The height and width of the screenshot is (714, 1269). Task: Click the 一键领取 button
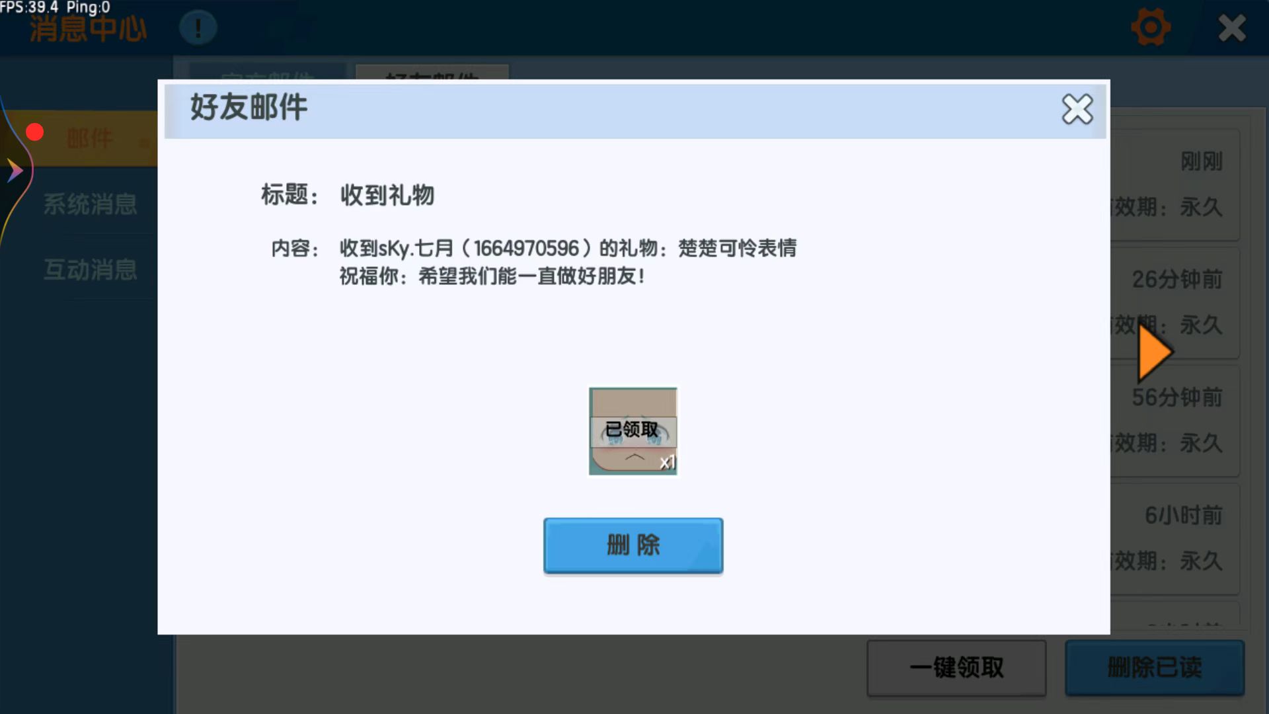[956, 668]
